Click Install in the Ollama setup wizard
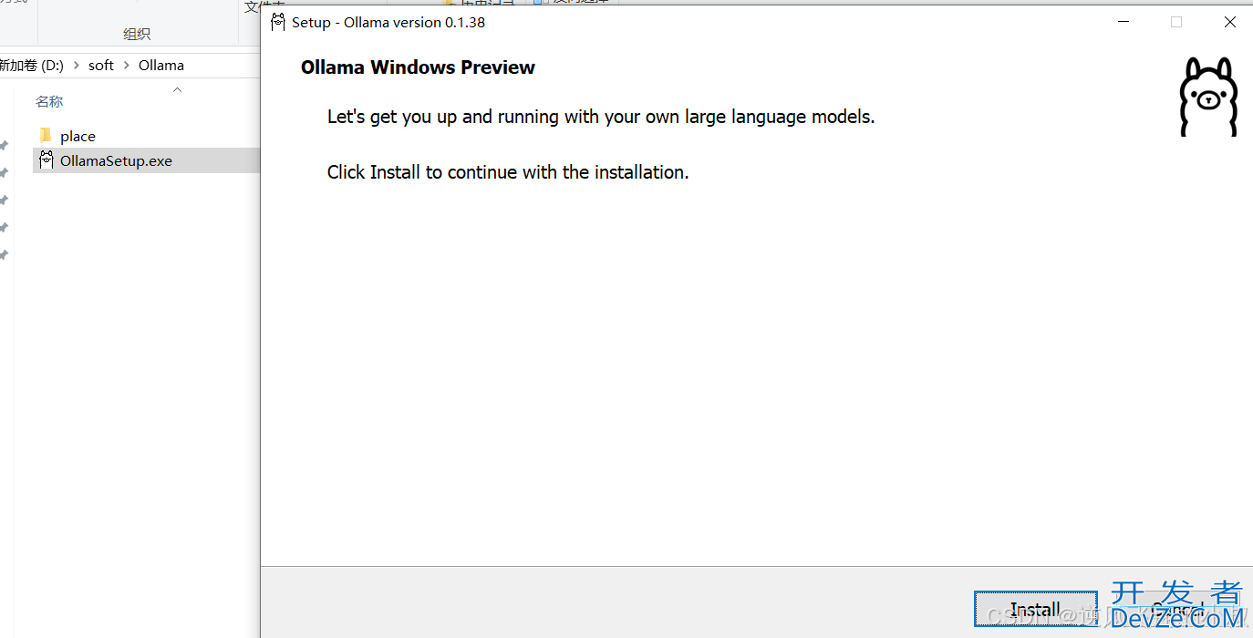Viewport: 1253px width, 638px height. (x=1035, y=609)
